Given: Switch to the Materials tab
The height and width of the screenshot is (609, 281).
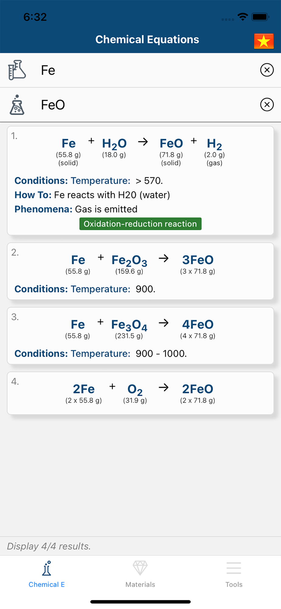Looking at the screenshot, I should (x=140, y=574).
